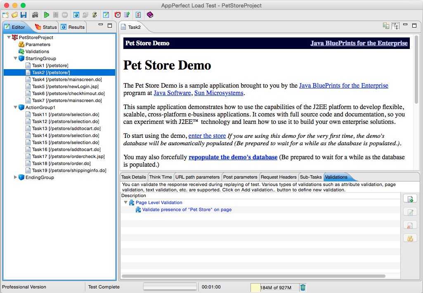Collapse the PetStoreProject root node
This screenshot has width=423, height=293.
pos(9,37)
